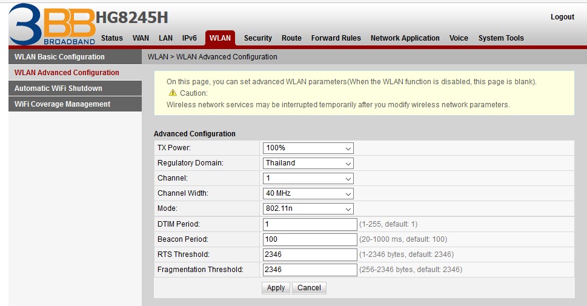Image resolution: width=587 pixels, height=306 pixels.
Task: Focus the DTIM Period input field
Action: [x=310, y=224]
